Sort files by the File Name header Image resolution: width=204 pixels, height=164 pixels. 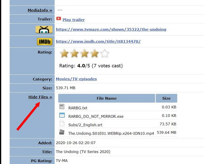(x=106, y=98)
